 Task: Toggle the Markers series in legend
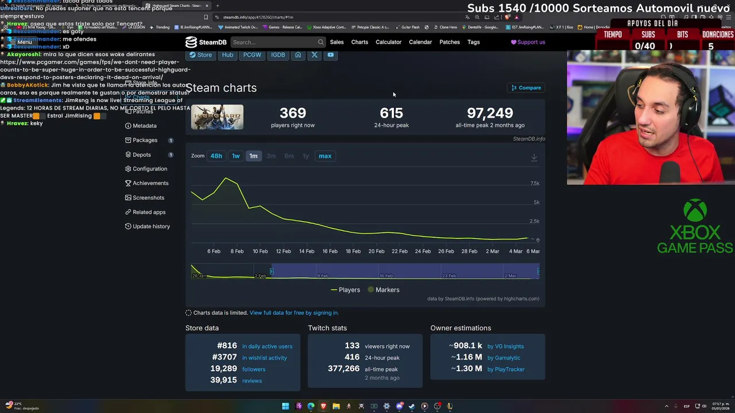[x=383, y=290]
